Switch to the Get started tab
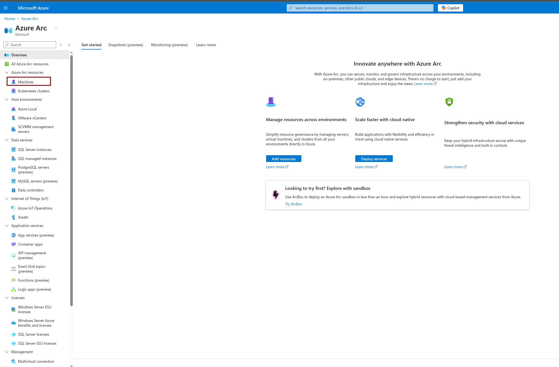 click(91, 45)
